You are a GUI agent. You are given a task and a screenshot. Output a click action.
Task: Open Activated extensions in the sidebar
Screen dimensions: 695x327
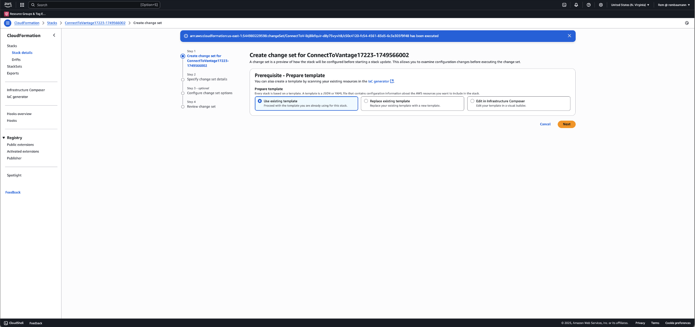point(23,151)
